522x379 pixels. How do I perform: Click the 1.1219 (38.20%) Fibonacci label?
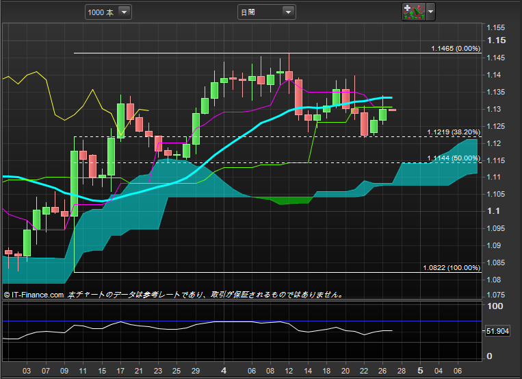[454, 132]
